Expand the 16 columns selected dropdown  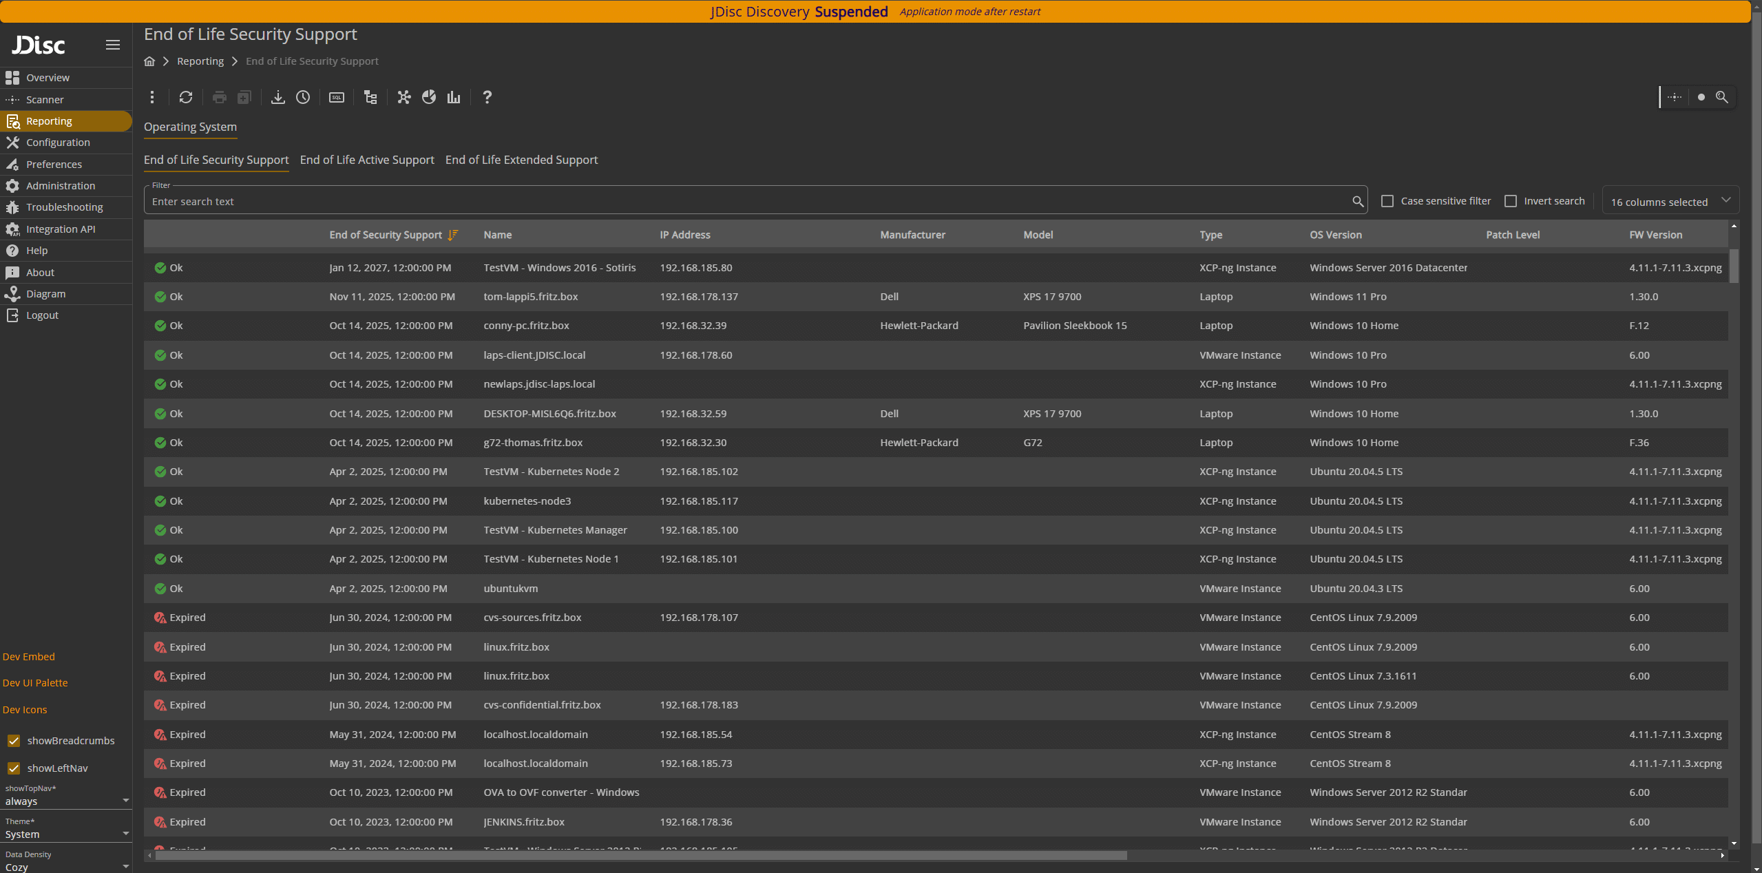pyautogui.click(x=1669, y=202)
